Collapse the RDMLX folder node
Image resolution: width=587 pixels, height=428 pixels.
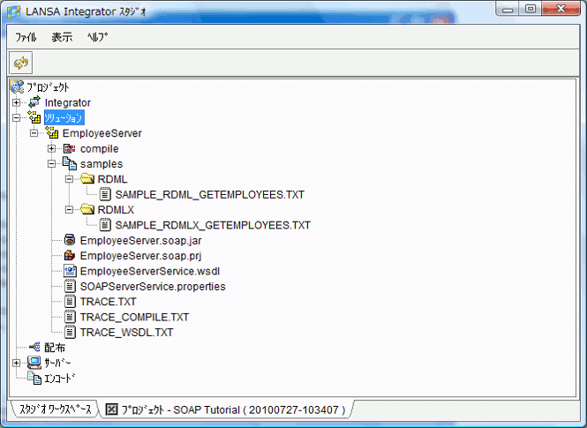pyautogui.click(x=69, y=209)
